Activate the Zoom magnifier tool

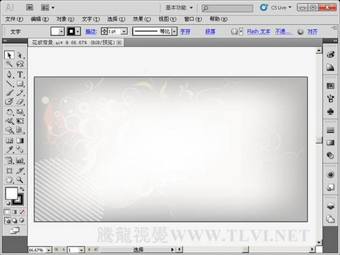click(x=20, y=180)
